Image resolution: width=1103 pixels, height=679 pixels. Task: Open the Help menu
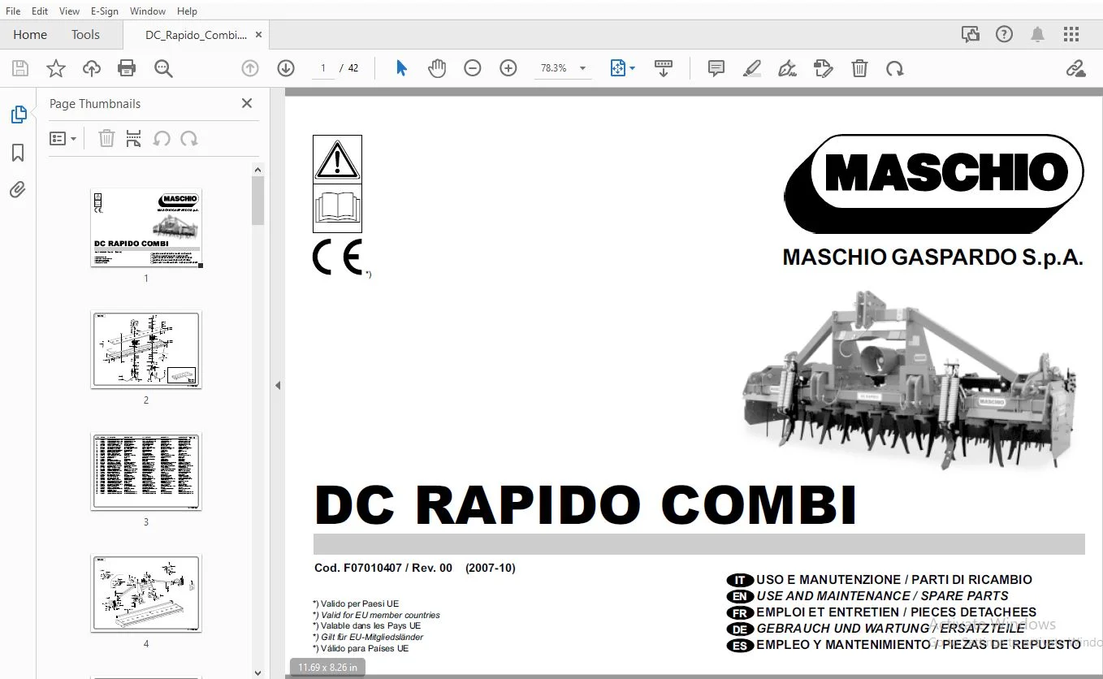click(x=187, y=11)
